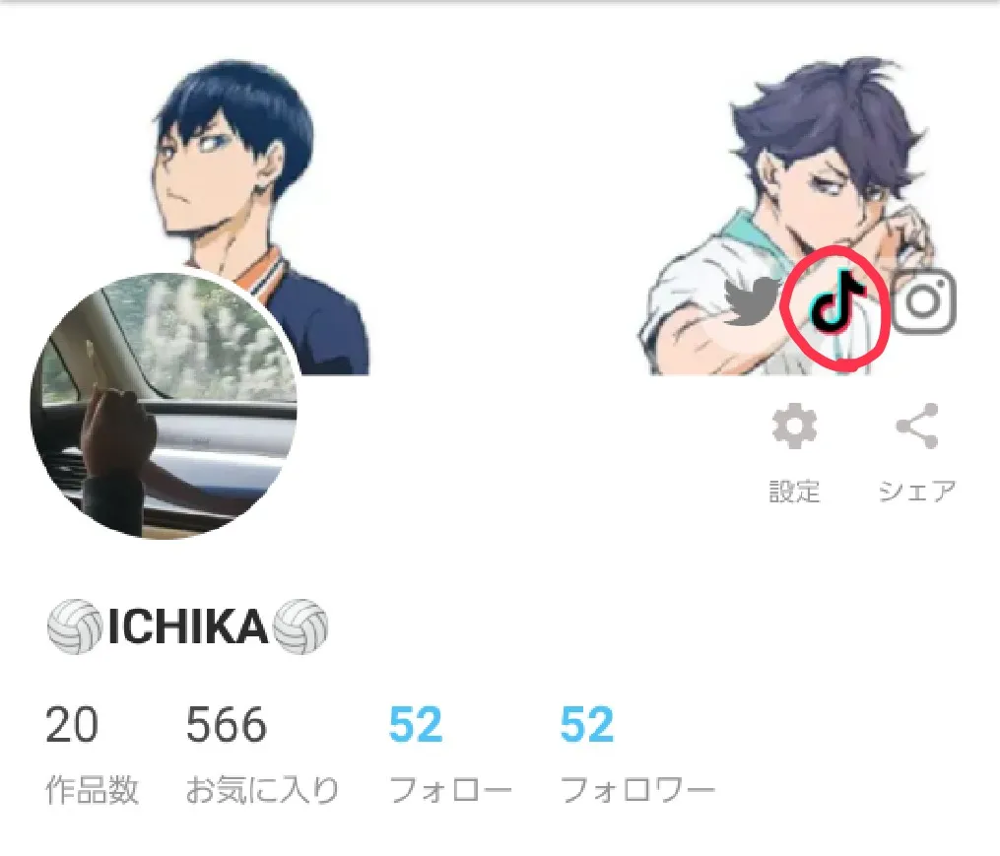
Task: View the circular profile picture
Action: 164,405
